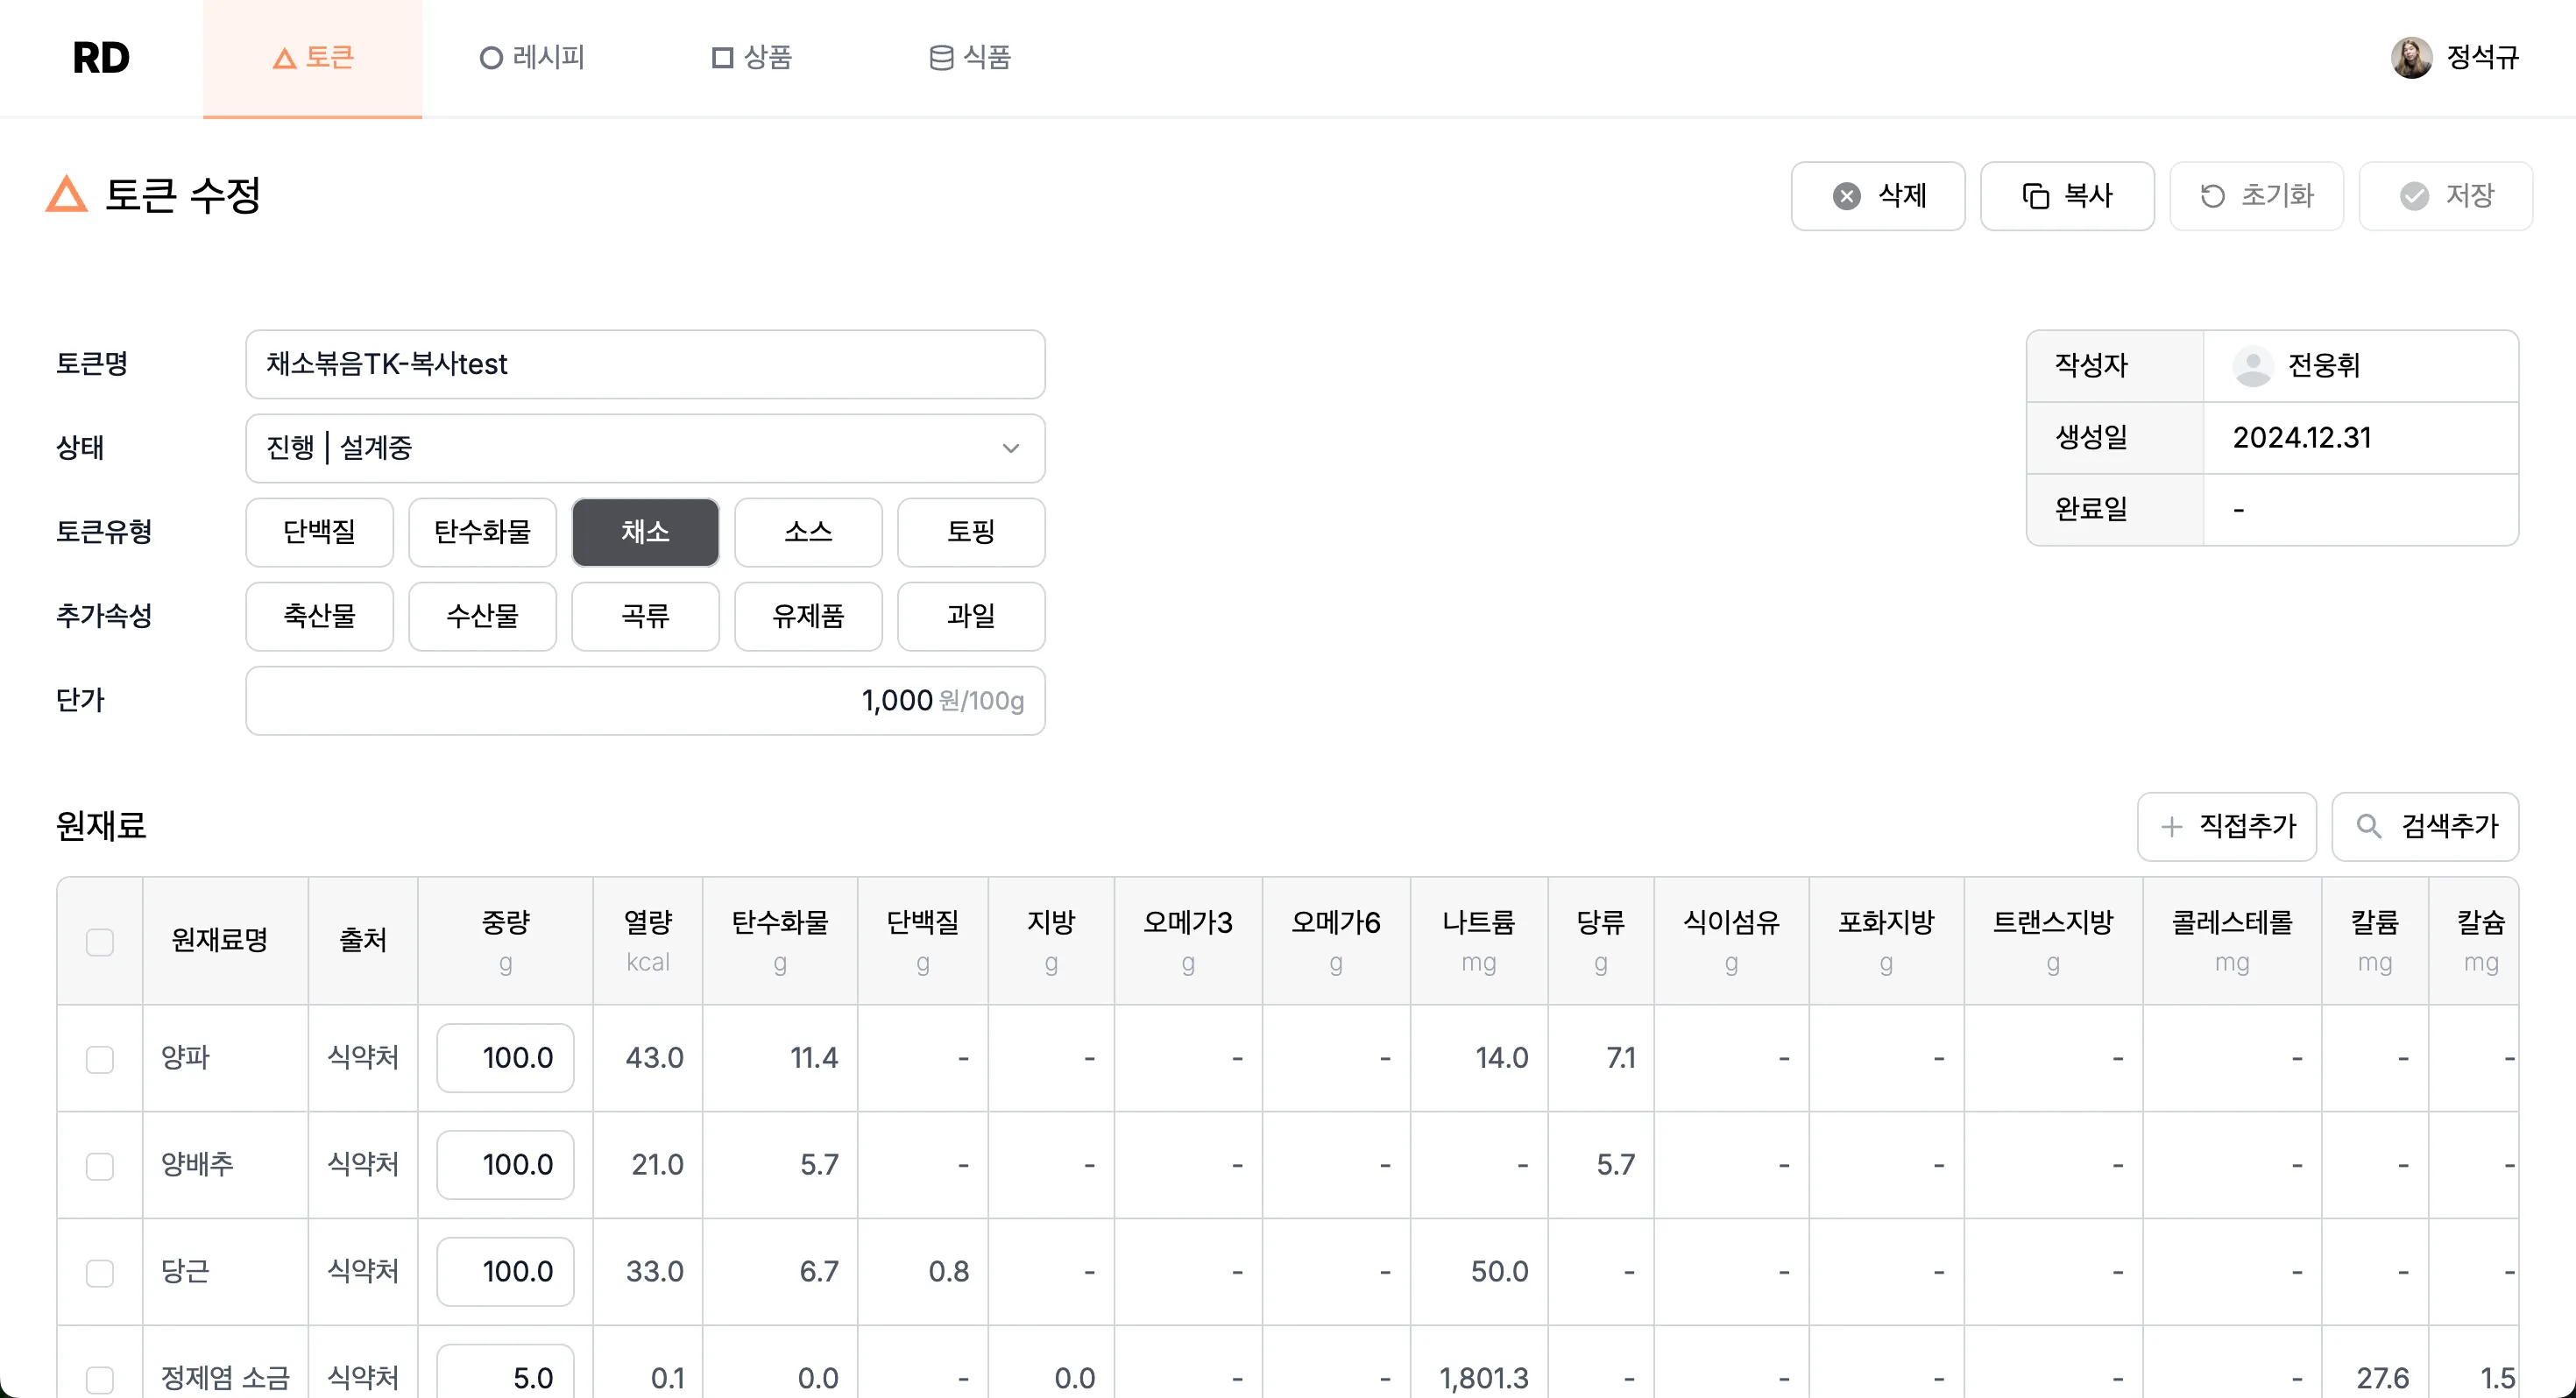The height and width of the screenshot is (1398, 2576).
Task: Click the 토큰명 input field
Action: point(645,364)
